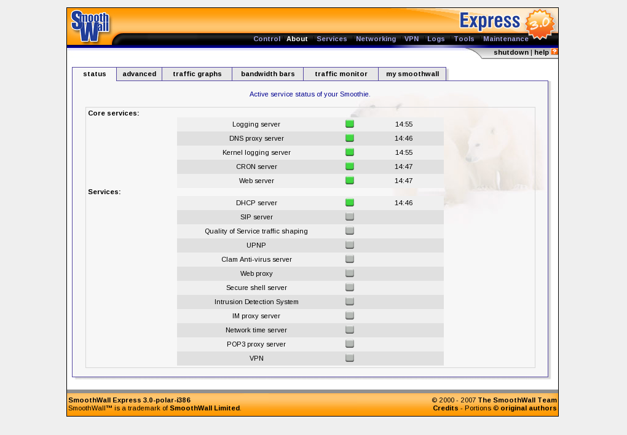Open the Services menu in navigation bar
The height and width of the screenshot is (435, 627).
[x=332, y=39]
